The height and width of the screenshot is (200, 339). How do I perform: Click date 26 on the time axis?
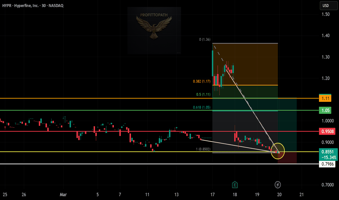pos(24,195)
